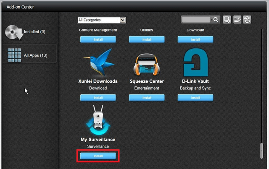269x169 pixels.
Task: Click the My Surveillance camera icon
Action: pos(98,120)
